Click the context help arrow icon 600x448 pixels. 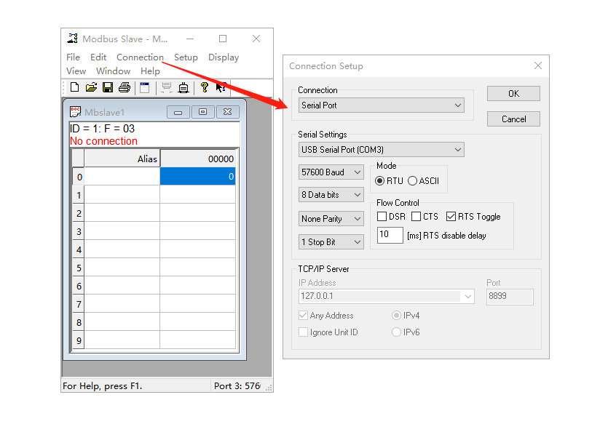[x=221, y=87]
